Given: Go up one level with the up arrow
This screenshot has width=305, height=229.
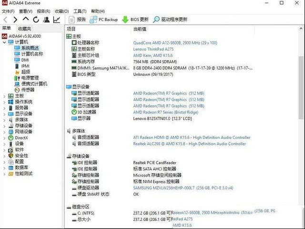Looking at the screenshot, I should (26, 19).
